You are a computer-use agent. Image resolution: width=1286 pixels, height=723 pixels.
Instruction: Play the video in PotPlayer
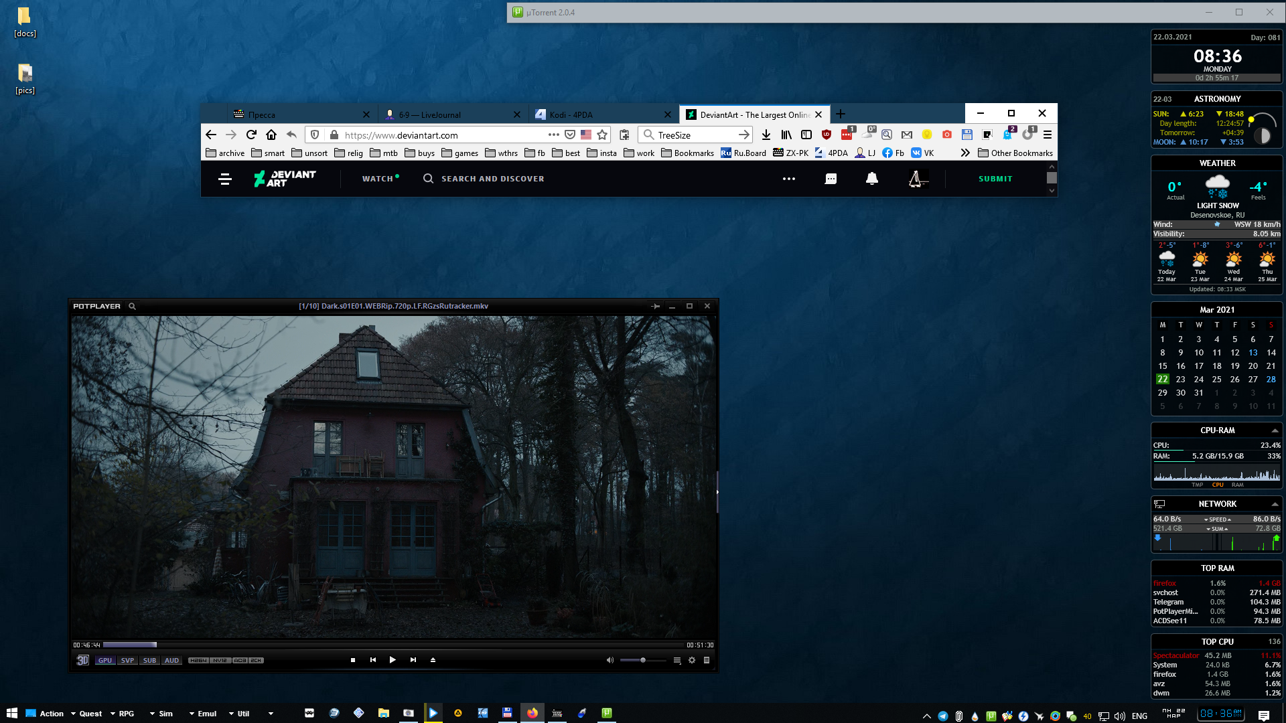tap(392, 660)
